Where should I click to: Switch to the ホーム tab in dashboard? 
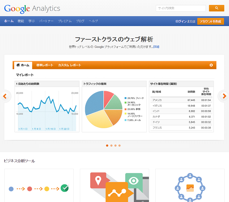23,65
